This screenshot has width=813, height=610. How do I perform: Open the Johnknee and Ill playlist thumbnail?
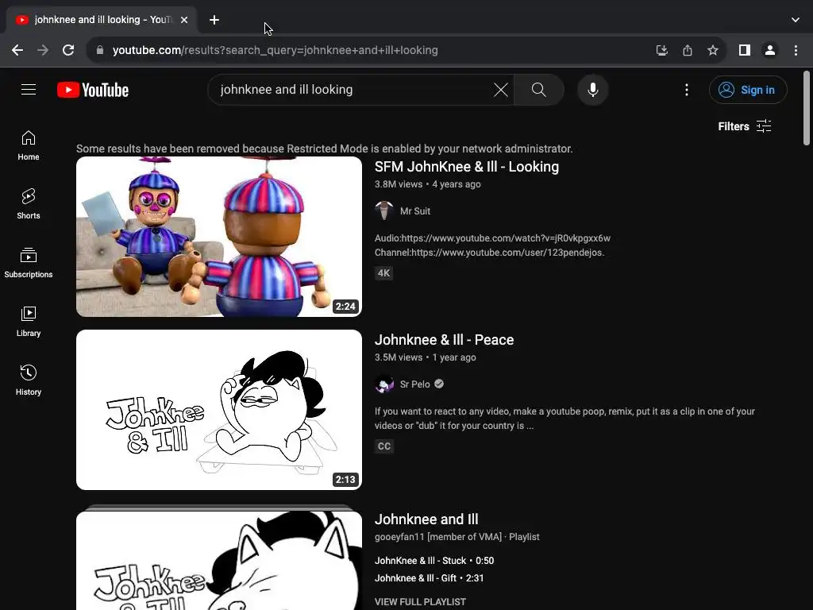(x=219, y=560)
